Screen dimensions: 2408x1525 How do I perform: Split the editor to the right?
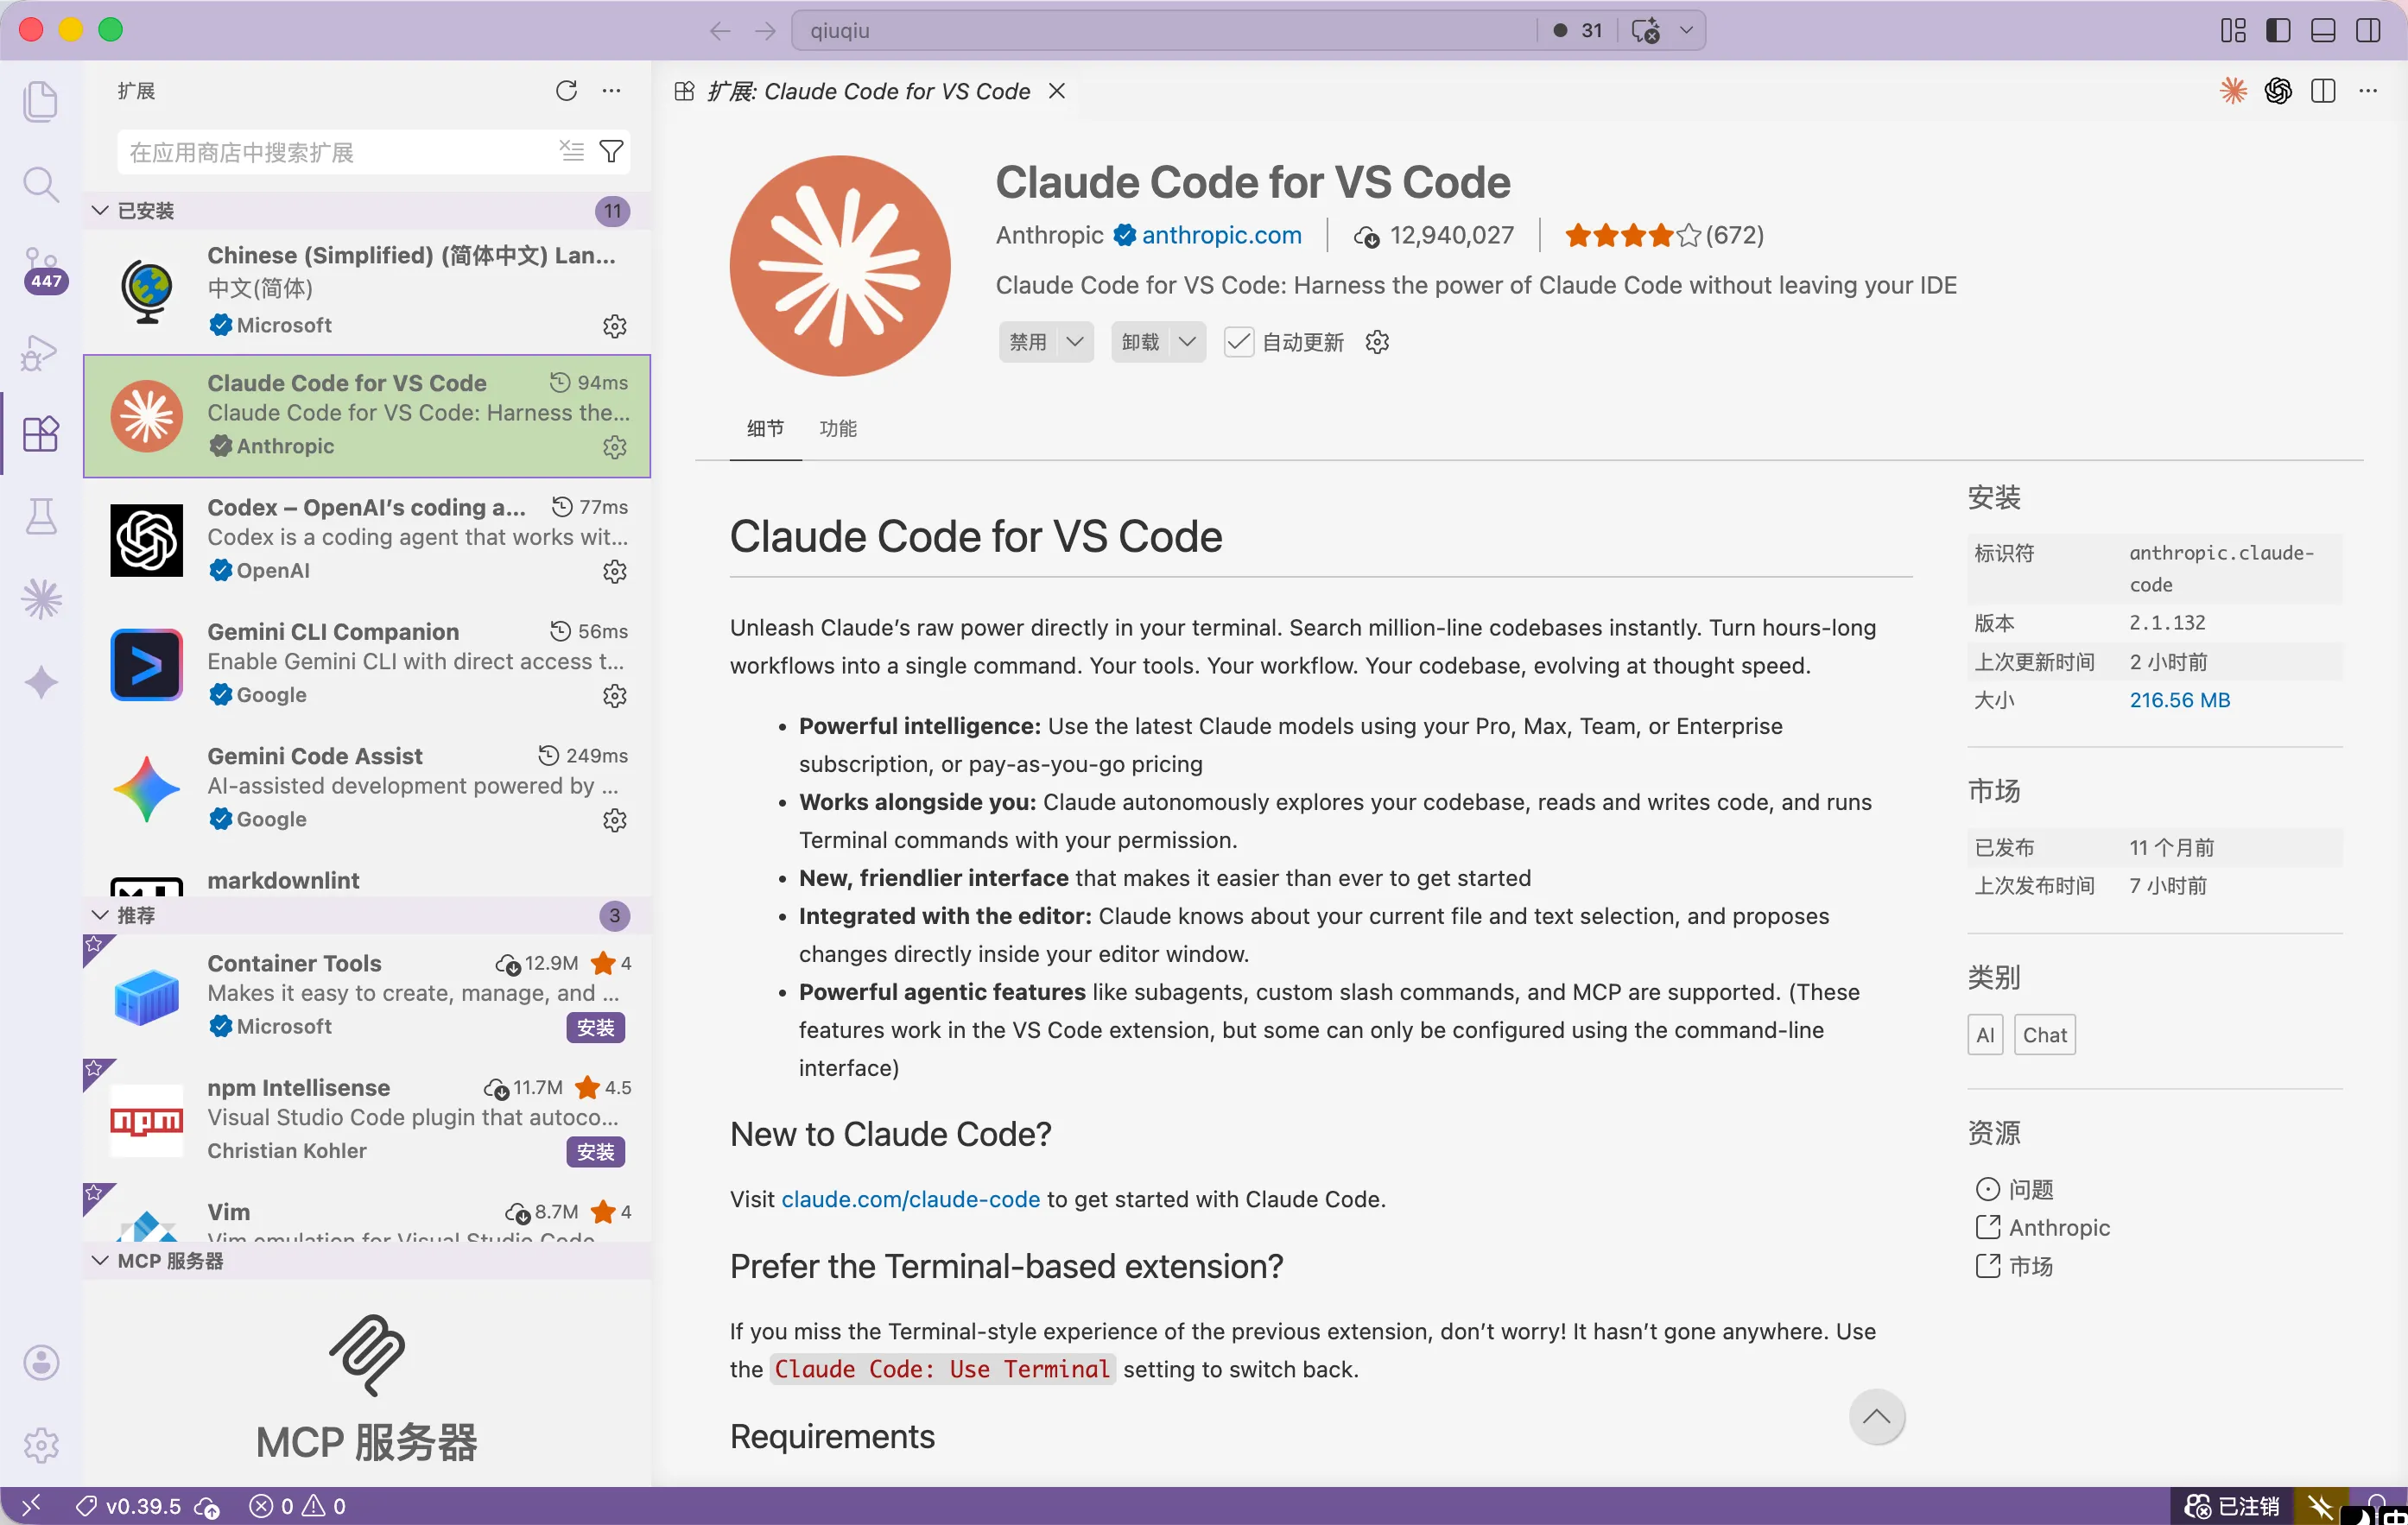2323,91
